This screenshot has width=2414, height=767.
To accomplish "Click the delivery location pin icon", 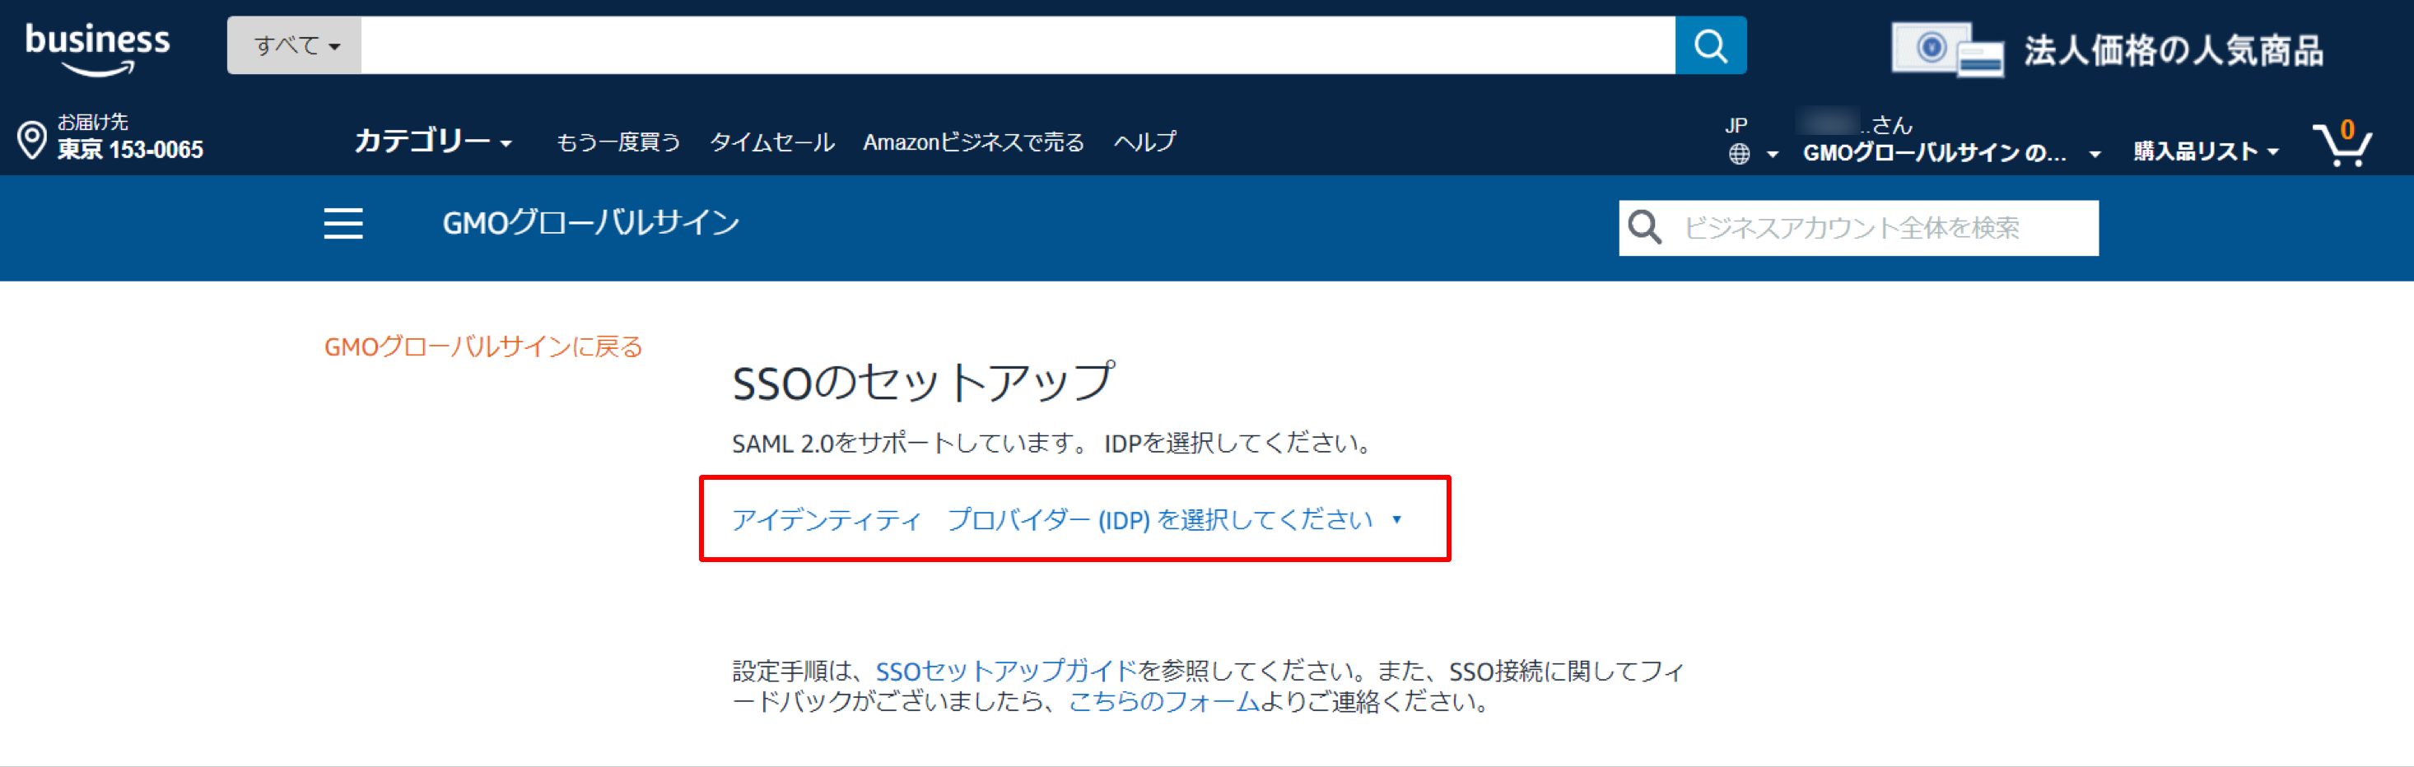I will [32, 140].
